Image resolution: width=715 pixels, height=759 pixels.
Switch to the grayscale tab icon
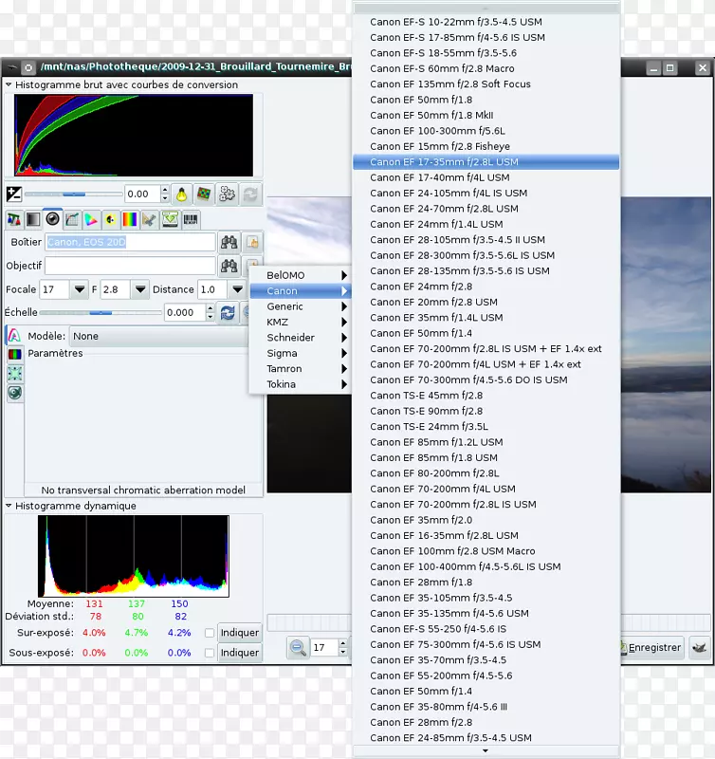(x=33, y=220)
